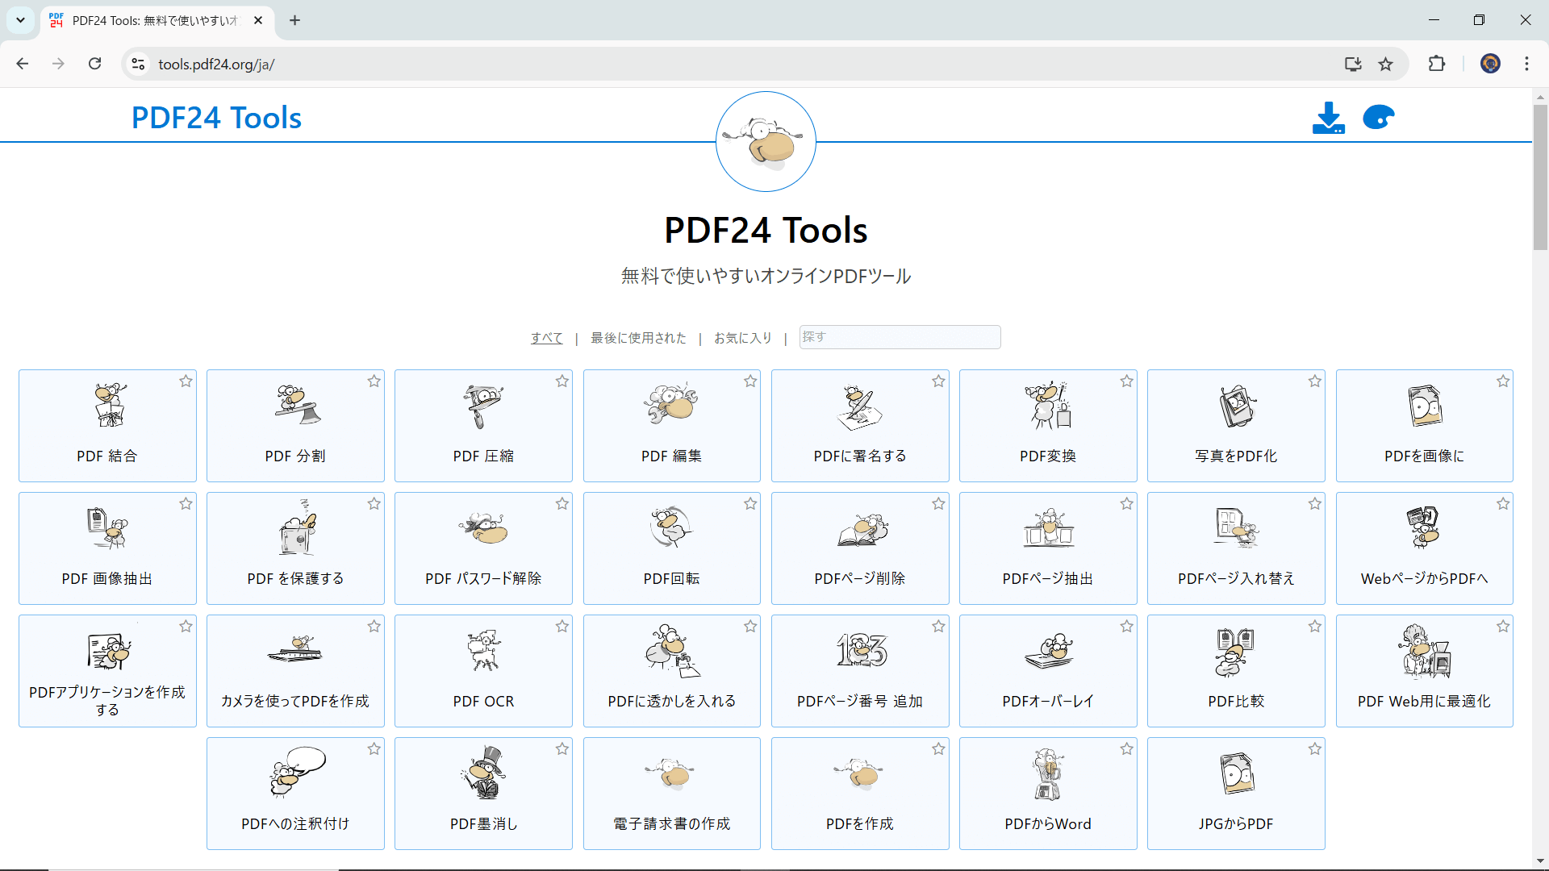The height and width of the screenshot is (871, 1549).
Task: Open the PDFオーバーレイ tool
Action: [x=1048, y=671]
